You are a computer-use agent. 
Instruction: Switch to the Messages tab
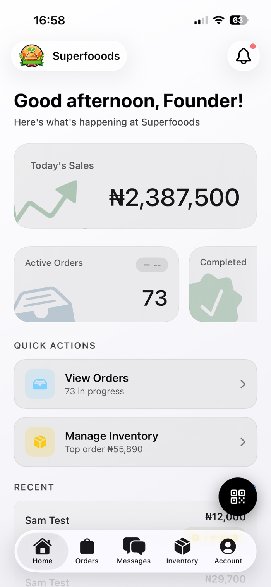click(x=134, y=551)
